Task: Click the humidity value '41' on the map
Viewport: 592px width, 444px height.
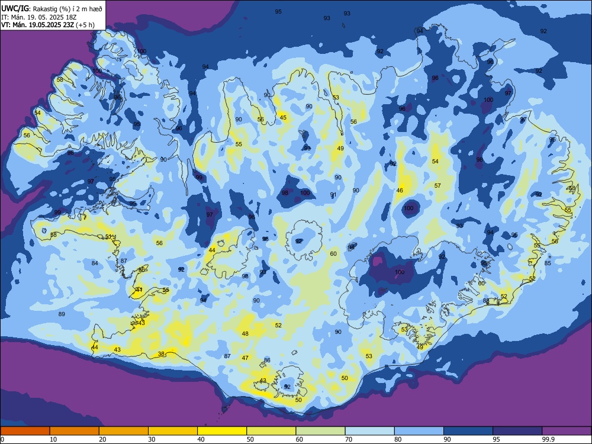Action: 139,289
